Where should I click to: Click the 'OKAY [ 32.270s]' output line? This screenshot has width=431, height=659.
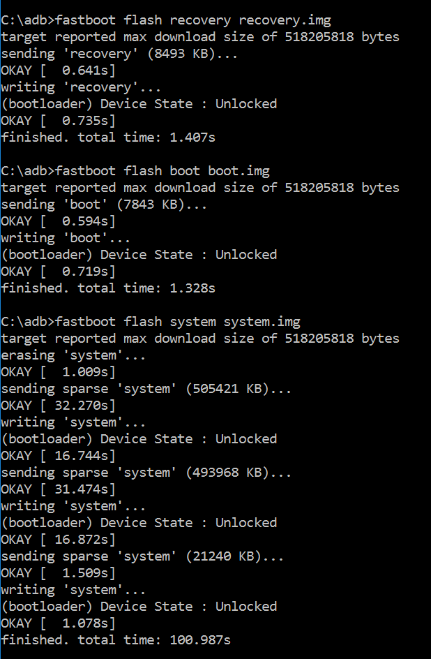coord(58,406)
